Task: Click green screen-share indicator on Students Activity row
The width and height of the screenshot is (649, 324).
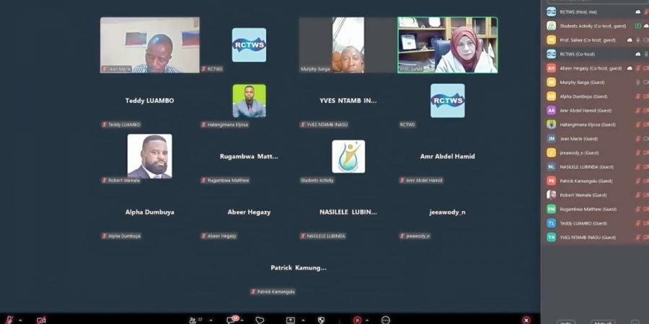Action: pos(638,26)
